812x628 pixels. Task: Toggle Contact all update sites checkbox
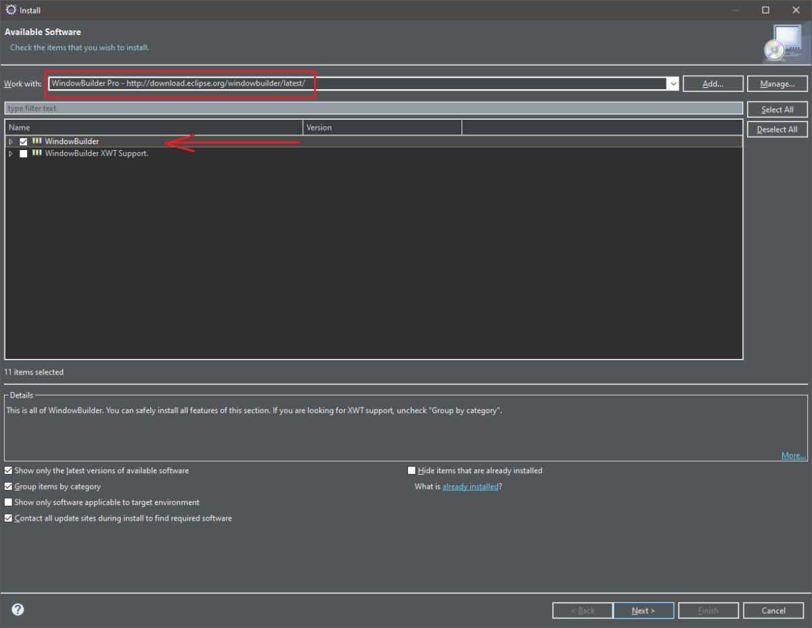[8, 518]
